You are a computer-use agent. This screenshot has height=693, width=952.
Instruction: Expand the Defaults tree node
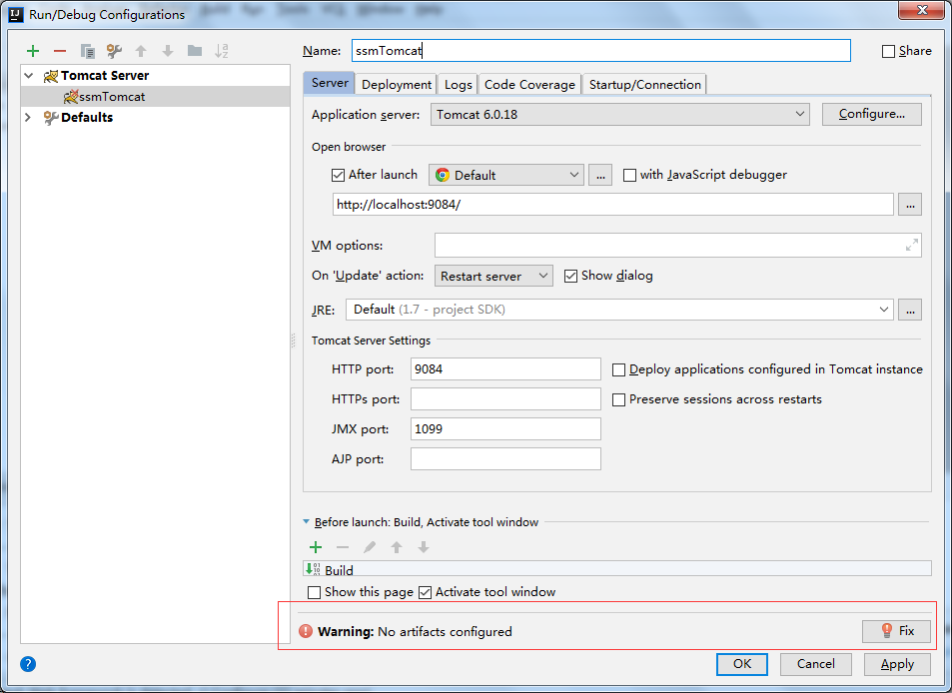coord(27,117)
